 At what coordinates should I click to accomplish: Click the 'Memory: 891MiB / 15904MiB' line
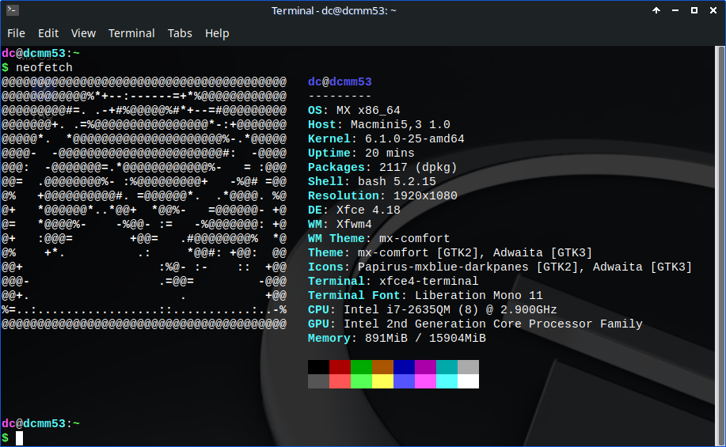(x=397, y=339)
